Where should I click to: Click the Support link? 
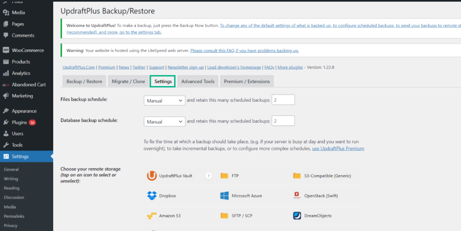156,67
